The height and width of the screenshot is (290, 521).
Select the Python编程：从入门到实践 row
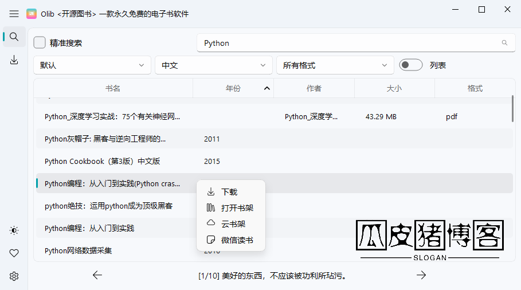(274, 228)
